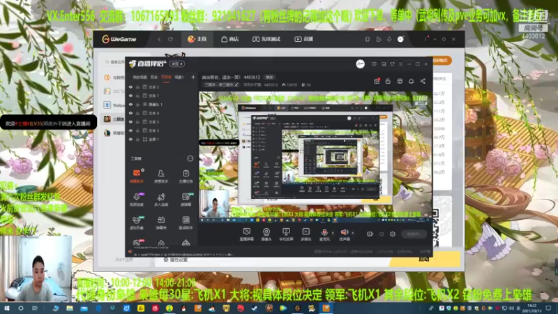Image resolution: width=558 pixels, height=314 pixels.
Task: Click the message icon in streaming app title bar
Action: (x=374, y=64)
